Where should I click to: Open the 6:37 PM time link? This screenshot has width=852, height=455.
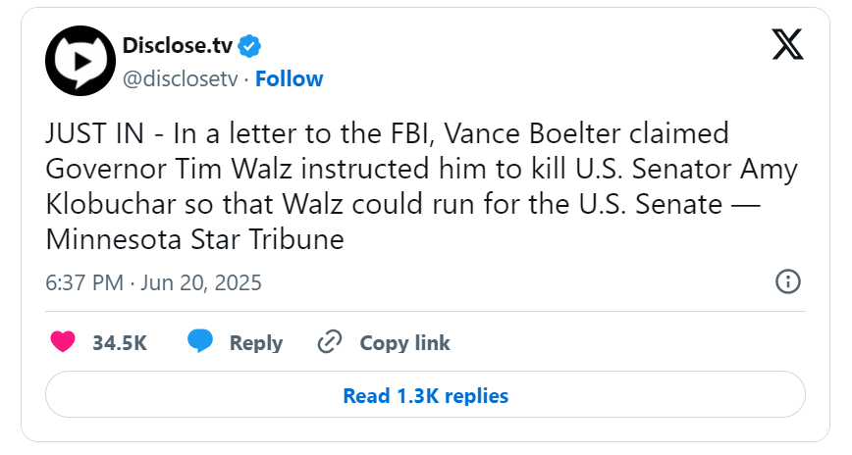coord(84,282)
